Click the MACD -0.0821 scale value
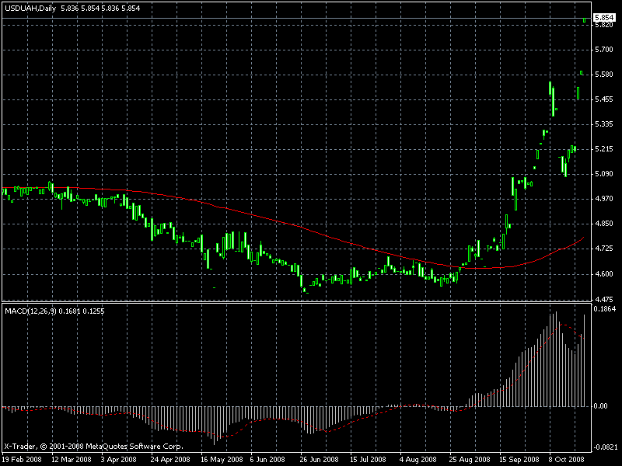622x466 pixels. point(605,448)
